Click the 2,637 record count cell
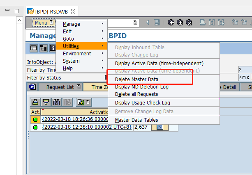252x175 pixels. coord(142,127)
